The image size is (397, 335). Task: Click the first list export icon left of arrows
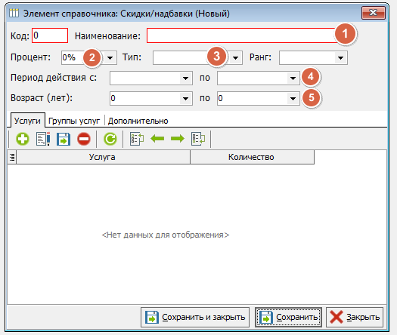[137, 139]
